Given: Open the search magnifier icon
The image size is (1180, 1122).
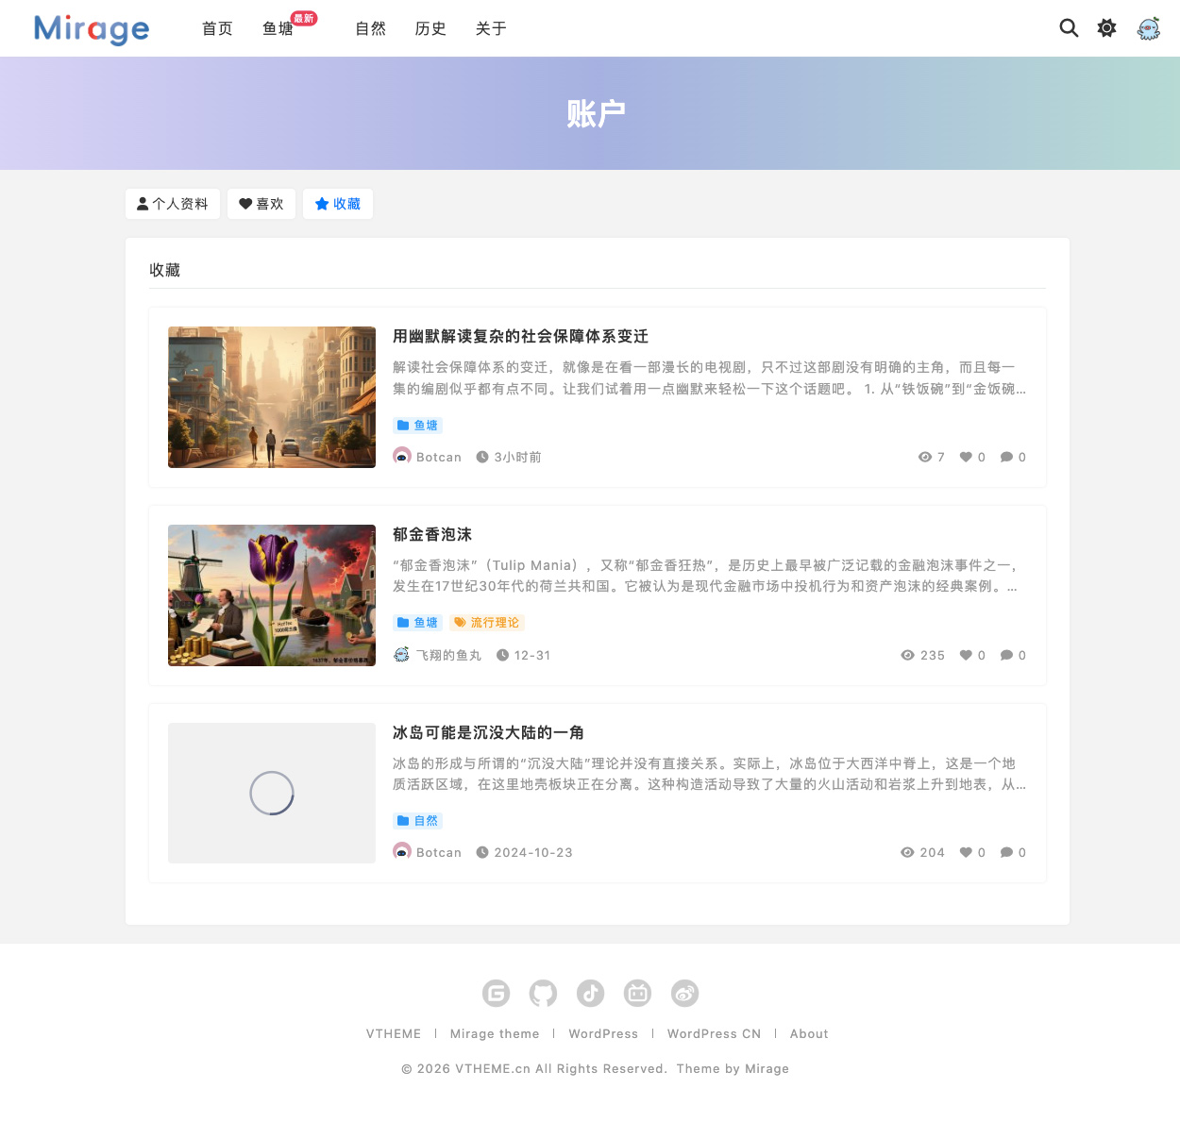Looking at the screenshot, I should point(1069,28).
